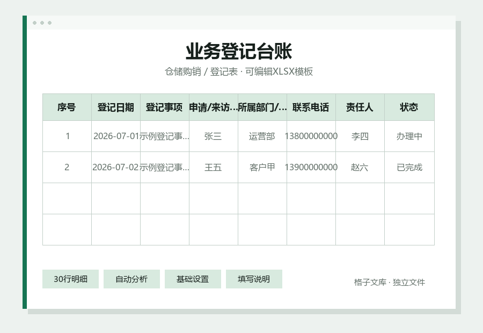
Task: Click the 李四 responsible person cell
Action: coord(360,136)
